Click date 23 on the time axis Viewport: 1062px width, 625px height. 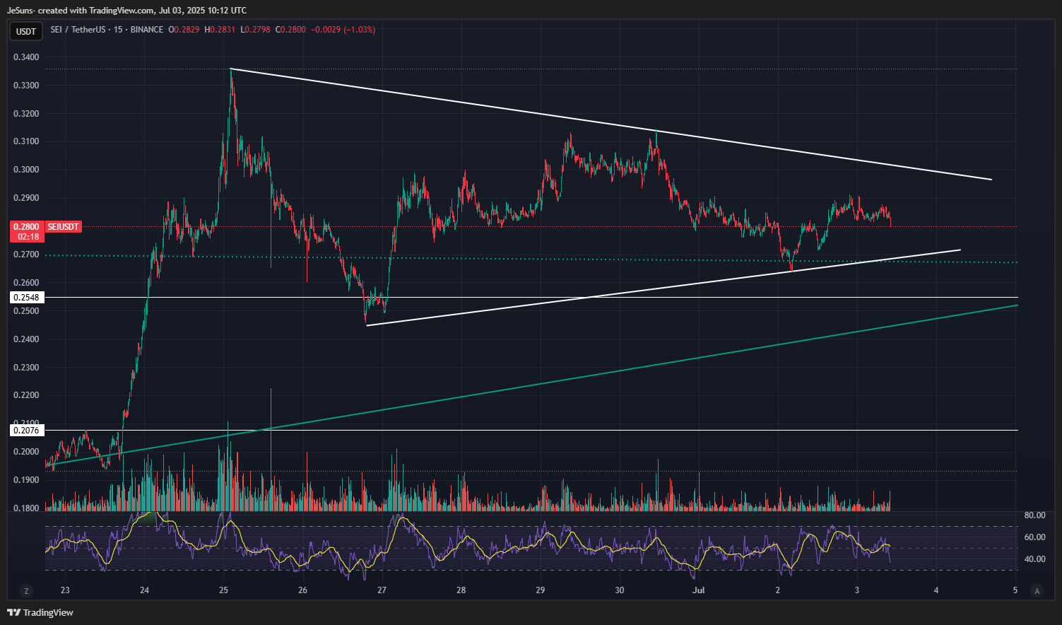click(65, 590)
